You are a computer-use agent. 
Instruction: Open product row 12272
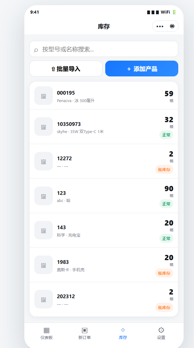pyautogui.click(x=104, y=161)
